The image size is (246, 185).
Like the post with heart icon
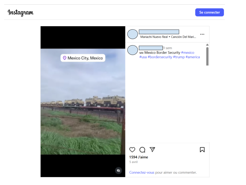click(x=132, y=150)
